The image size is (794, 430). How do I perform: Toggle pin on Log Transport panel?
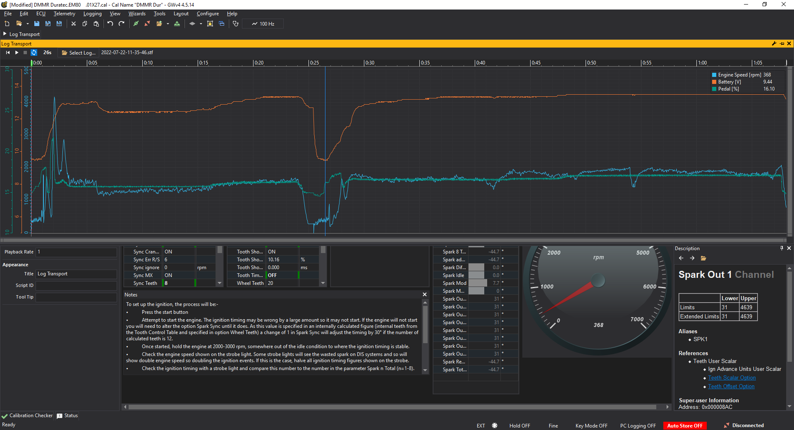(x=782, y=43)
